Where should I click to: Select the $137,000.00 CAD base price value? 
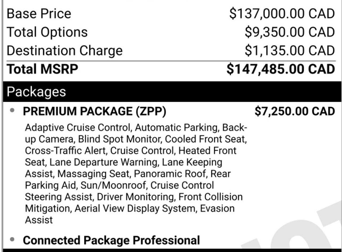(x=282, y=14)
